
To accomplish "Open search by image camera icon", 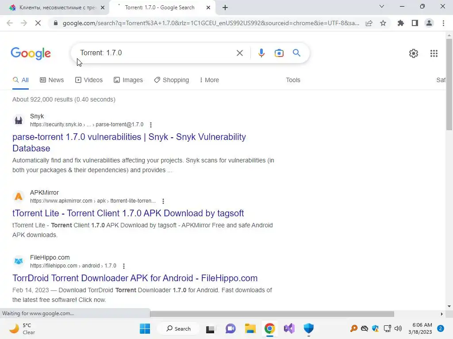I will tap(279, 53).
